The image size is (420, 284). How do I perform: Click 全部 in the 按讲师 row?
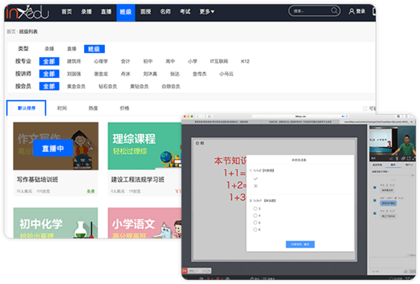coord(49,74)
